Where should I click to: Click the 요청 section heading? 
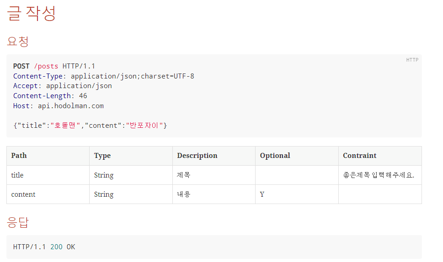point(17,41)
